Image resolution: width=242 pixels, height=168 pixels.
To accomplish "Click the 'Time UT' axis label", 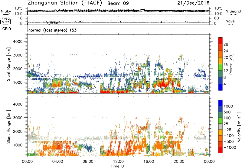I will tap(118, 166).
